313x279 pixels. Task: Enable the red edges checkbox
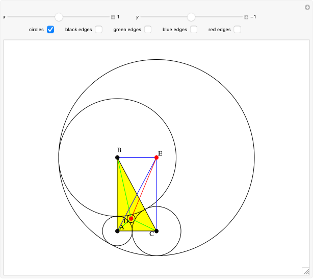click(237, 30)
